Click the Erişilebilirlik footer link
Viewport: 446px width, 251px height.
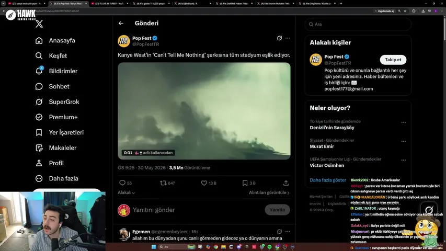[337, 204]
